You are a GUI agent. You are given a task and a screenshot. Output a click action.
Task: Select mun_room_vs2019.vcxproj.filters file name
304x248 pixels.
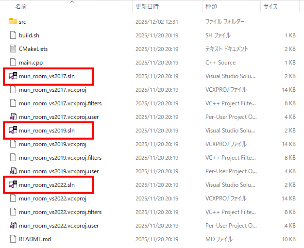coord(60,158)
